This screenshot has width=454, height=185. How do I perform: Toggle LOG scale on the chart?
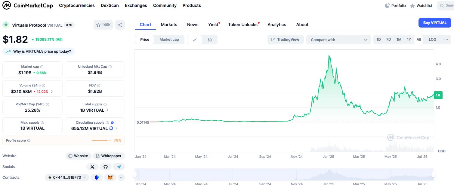[432, 40]
